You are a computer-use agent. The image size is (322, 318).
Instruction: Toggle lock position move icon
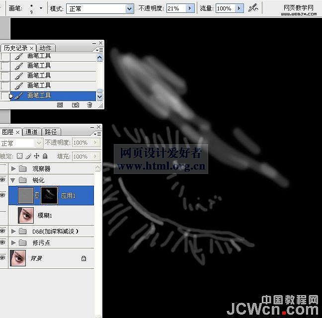click(37, 156)
